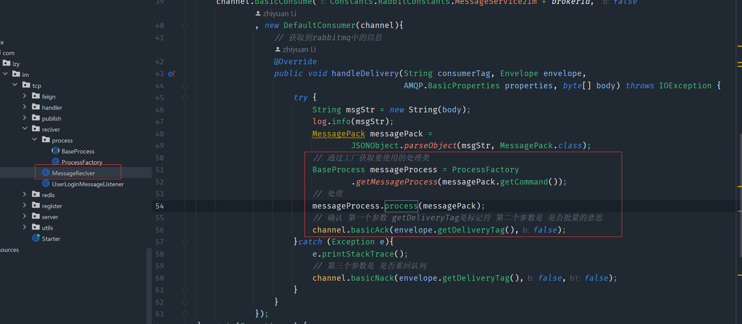Image resolution: width=742 pixels, height=324 pixels.
Task: Click the Starter runnable class icon
Action: tap(36, 238)
